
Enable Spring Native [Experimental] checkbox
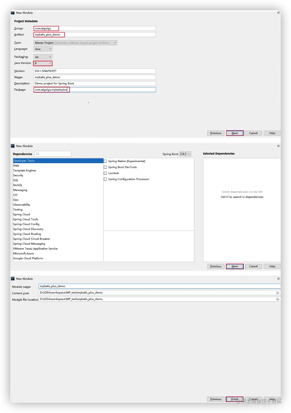[x=105, y=161]
